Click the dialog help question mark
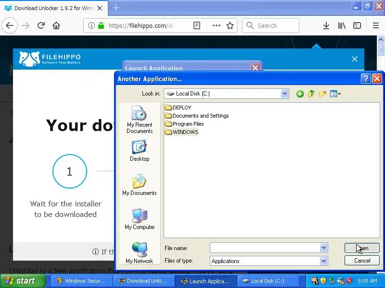This screenshot has width=385, height=288. (x=366, y=79)
